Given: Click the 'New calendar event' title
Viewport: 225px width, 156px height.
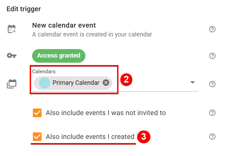Looking at the screenshot, I should (x=64, y=25).
